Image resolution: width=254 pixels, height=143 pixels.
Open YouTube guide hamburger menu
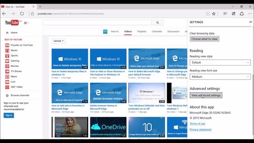[26, 23]
